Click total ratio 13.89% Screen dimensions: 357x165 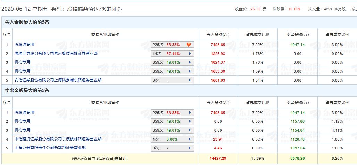258,159
